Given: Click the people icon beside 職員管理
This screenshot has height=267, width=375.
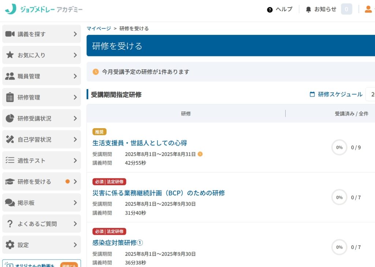Looking at the screenshot, I should pyautogui.click(x=10, y=76).
